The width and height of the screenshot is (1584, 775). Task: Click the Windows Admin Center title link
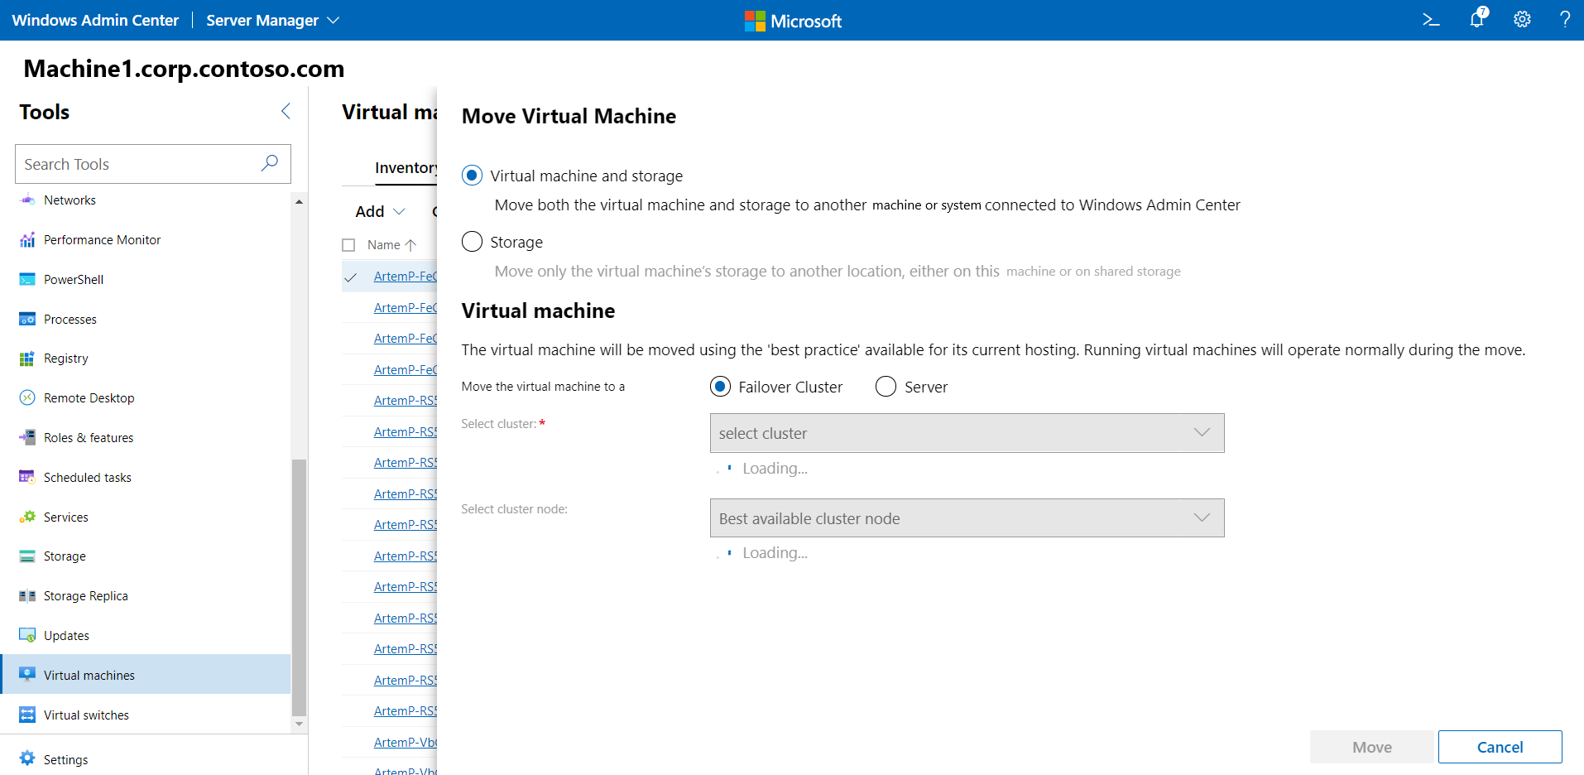(x=95, y=21)
